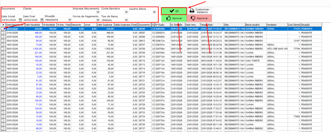Open the Data Inicial calendar picker

click(20, 20)
